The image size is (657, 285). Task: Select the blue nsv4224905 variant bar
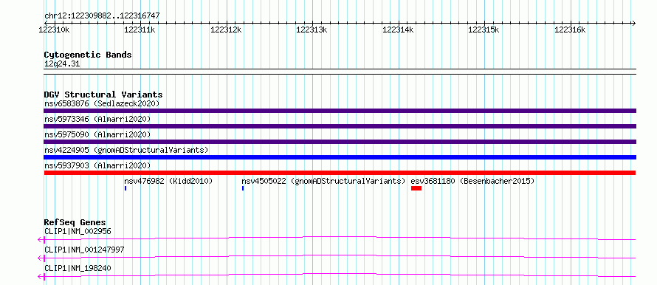tap(340, 157)
